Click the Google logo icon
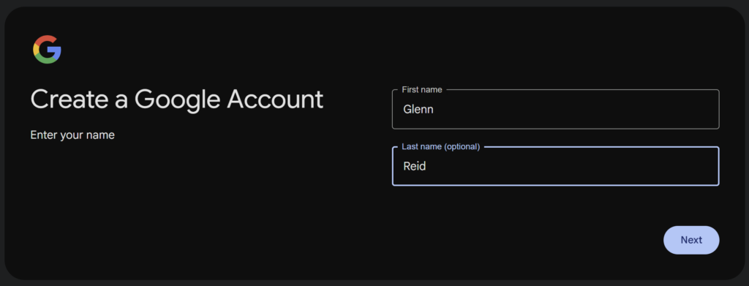 (x=47, y=49)
